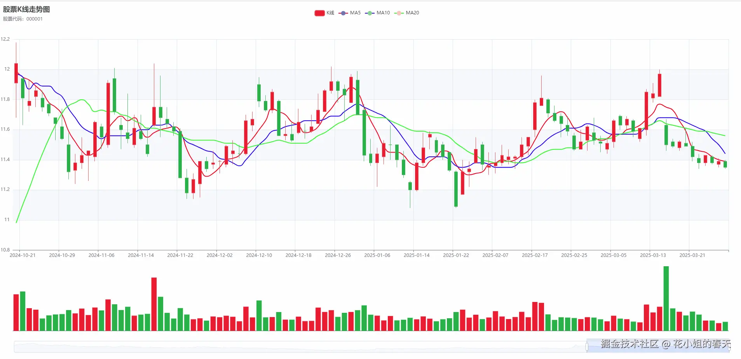Click the 2024-10-21 date axis label
This screenshot has height=359, width=741.
coord(23,255)
